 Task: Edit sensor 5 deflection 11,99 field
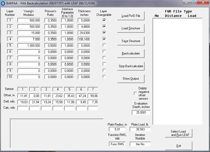coord(69,102)
